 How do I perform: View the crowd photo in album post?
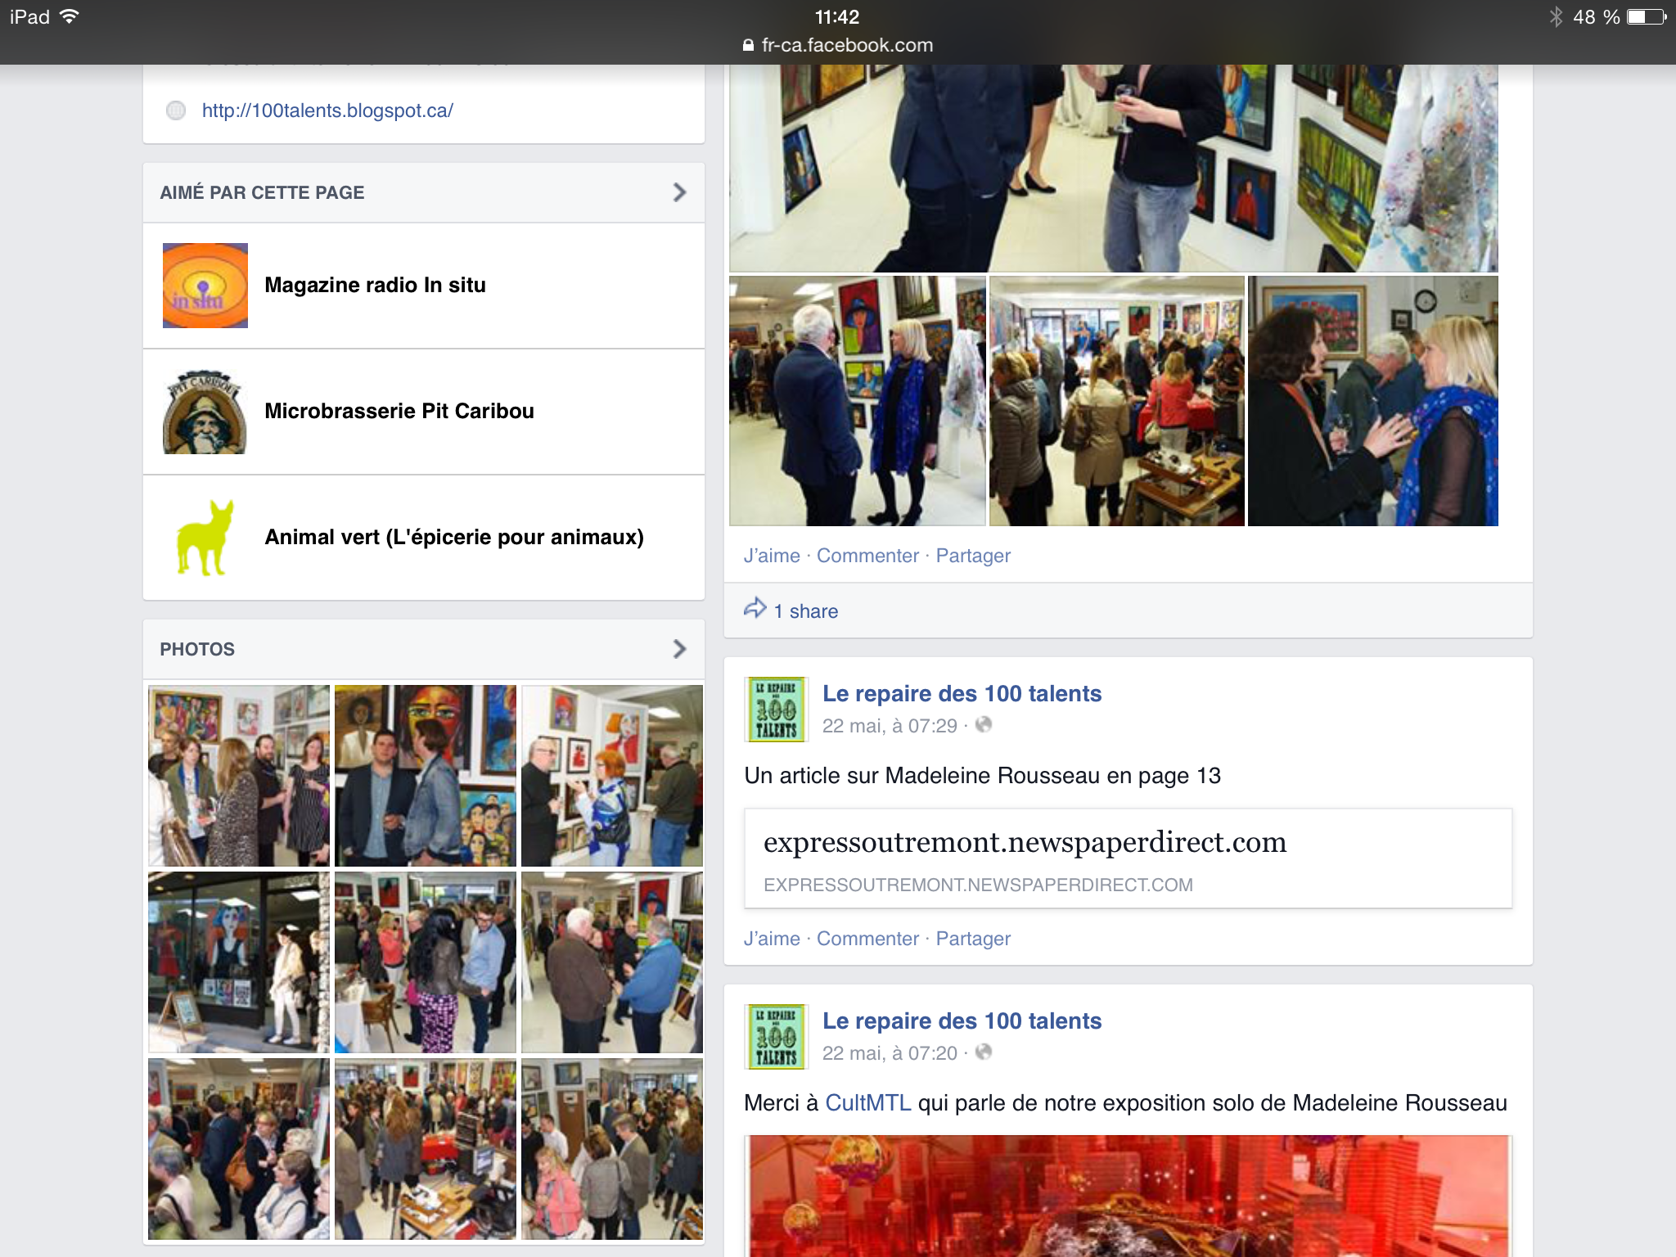pyautogui.click(x=1116, y=401)
